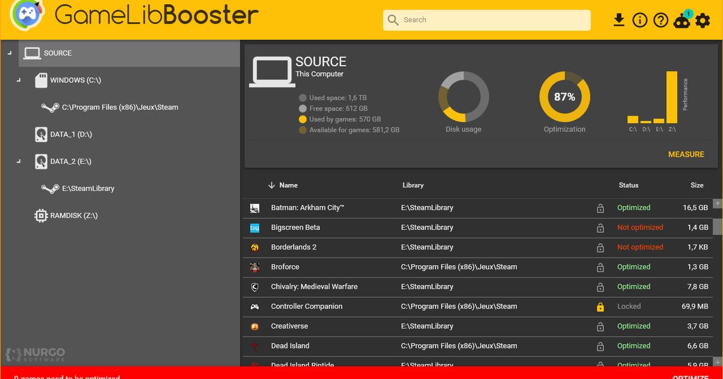Select DATA_1 (D:\) drive
This screenshot has width=723, height=379.
pyautogui.click(x=70, y=134)
